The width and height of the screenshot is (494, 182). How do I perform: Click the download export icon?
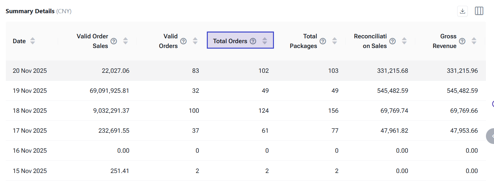462,11
